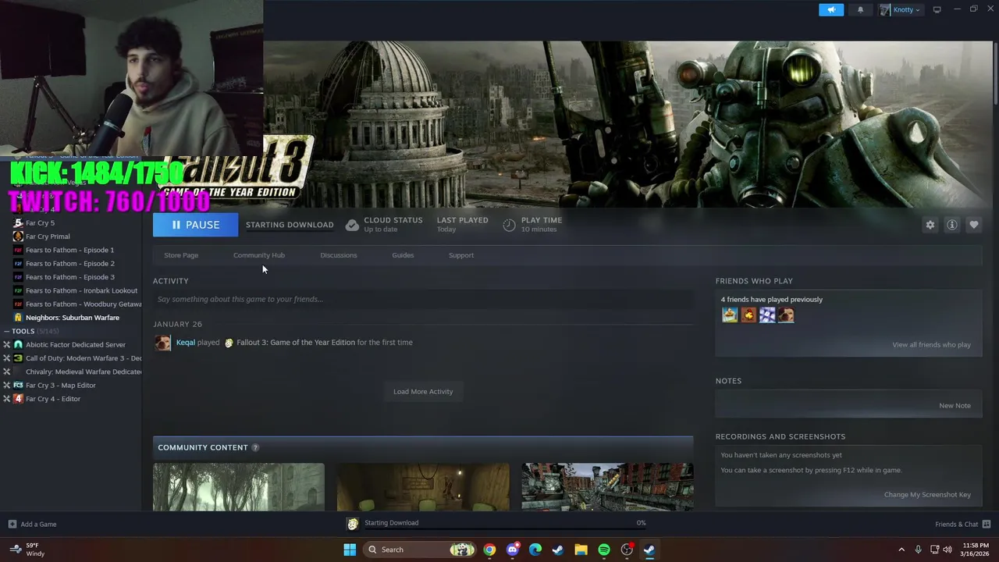
Task: Open the Discussions tab
Action: (339, 255)
